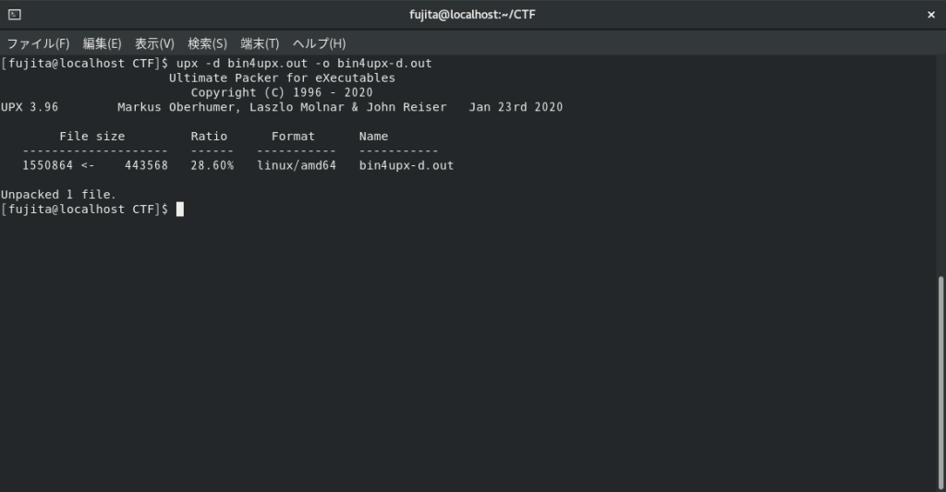Click the 1550864 file size value
This screenshot has height=492, width=946.
coord(48,166)
